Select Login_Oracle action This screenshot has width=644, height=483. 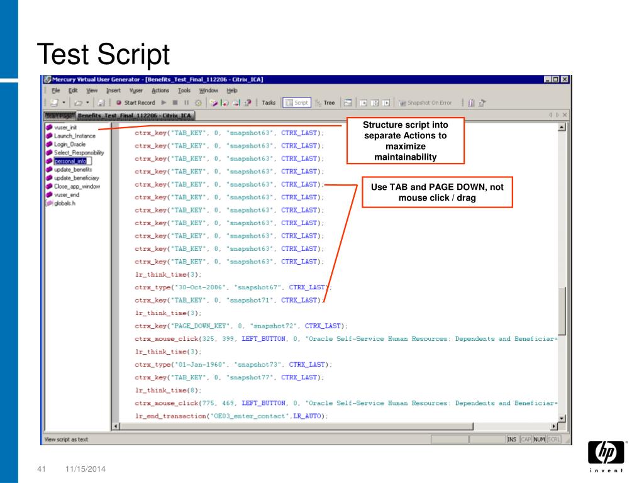(x=65, y=144)
